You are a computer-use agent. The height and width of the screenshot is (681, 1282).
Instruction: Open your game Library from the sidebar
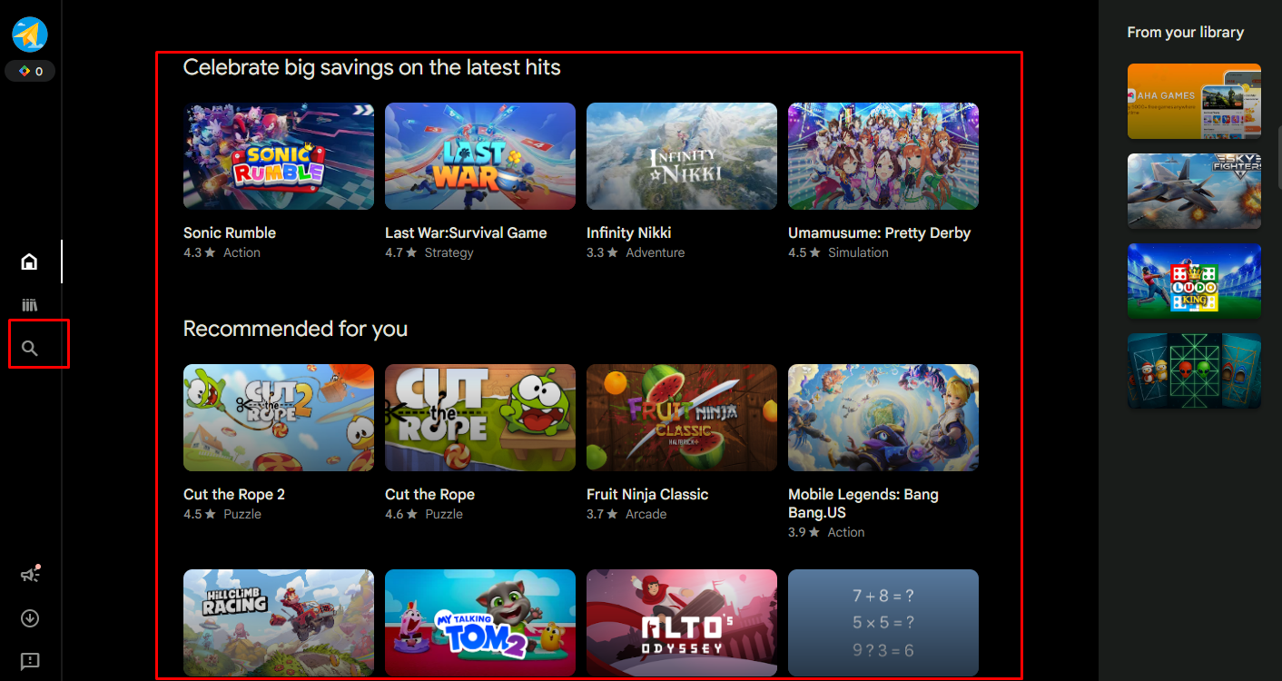[29, 304]
